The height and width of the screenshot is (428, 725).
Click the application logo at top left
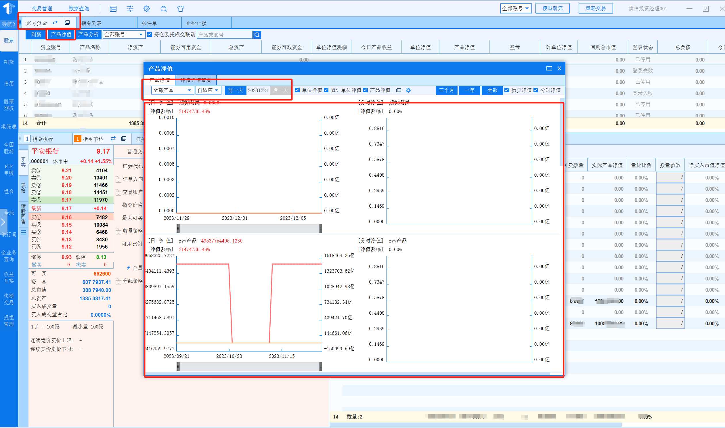(x=9, y=8)
